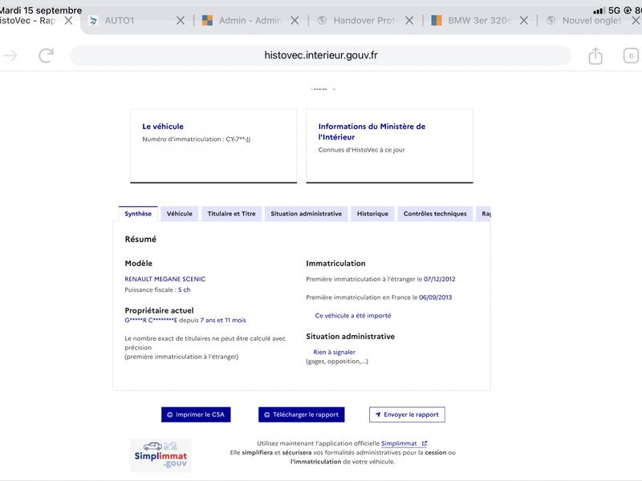Screen dimensions: 642x481
Task: Click the Envoyer le rapport button
Action: tap(407, 414)
